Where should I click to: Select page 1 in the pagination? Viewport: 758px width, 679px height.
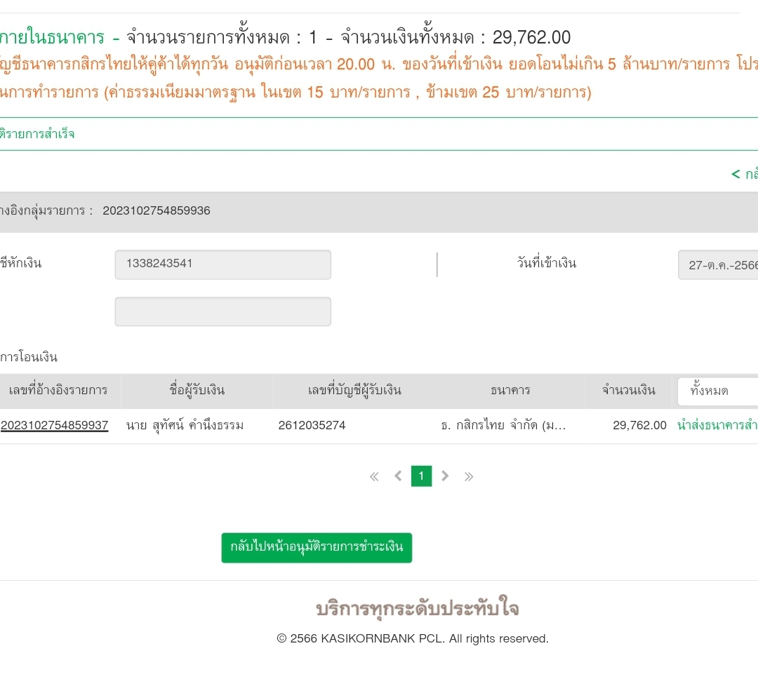421,476
